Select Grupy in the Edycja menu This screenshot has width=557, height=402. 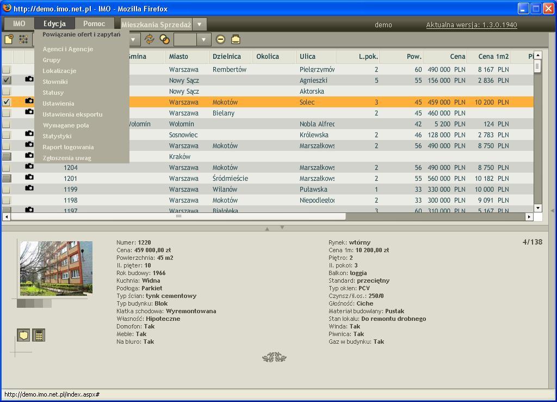pos(52,60)
